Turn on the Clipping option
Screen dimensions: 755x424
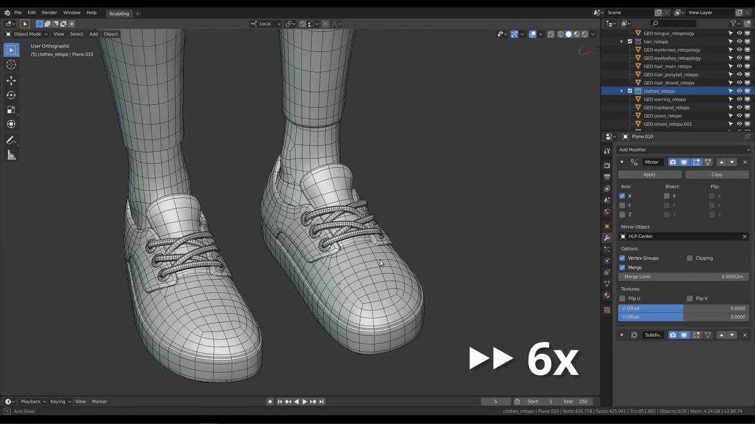tap(690, 258)
